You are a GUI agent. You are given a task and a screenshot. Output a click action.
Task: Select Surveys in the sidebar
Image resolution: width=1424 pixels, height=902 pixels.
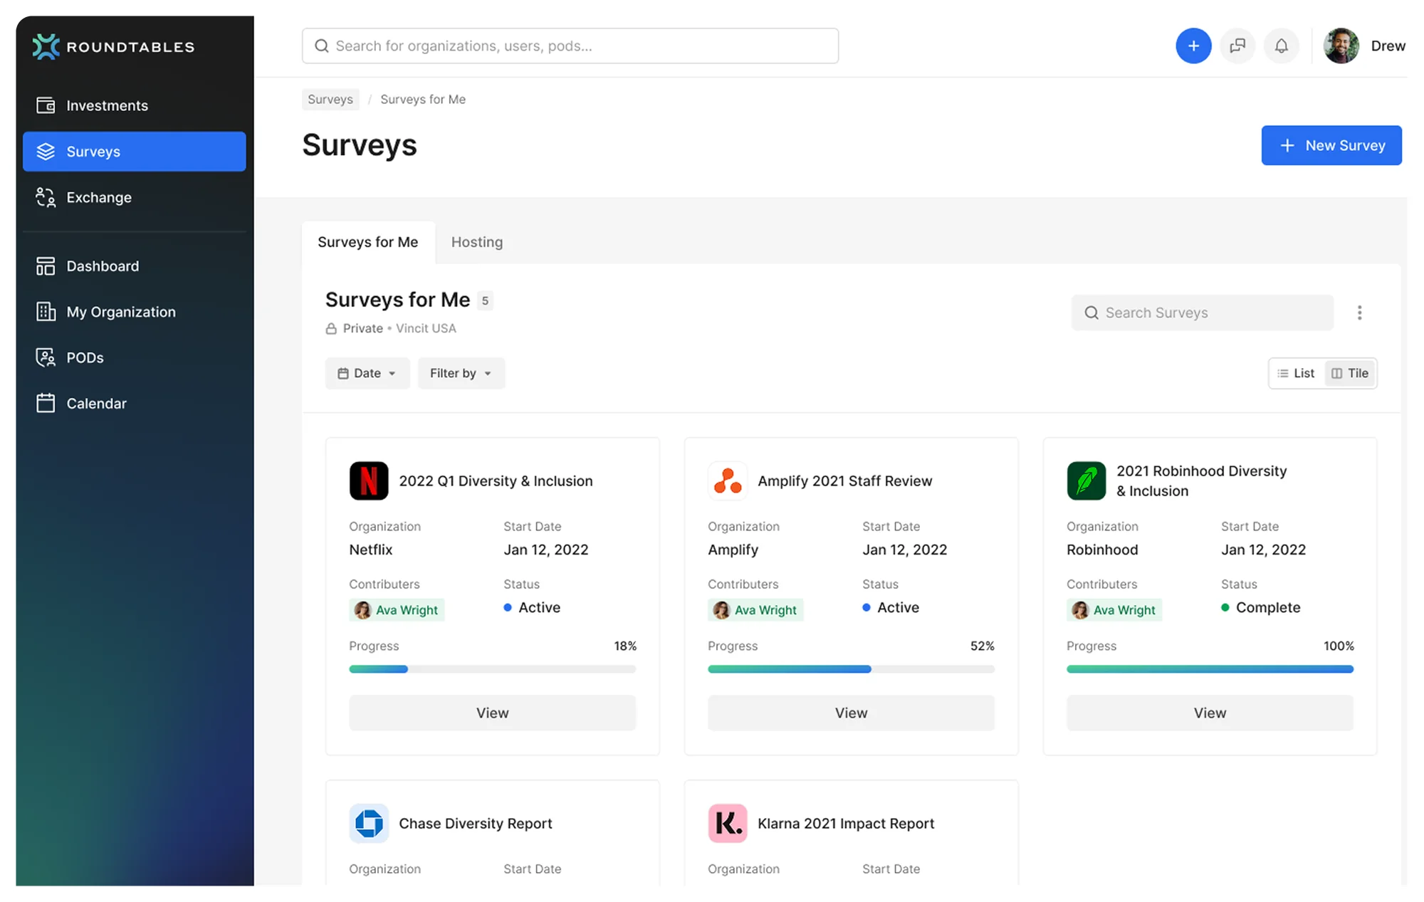(x=134, y=151)
